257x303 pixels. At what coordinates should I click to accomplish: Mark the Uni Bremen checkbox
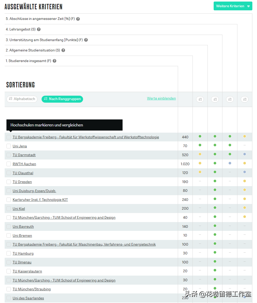(x=9, y=236)
